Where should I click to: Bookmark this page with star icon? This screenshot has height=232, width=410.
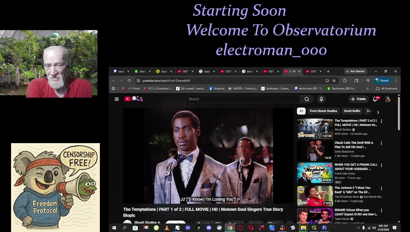tap(334, 81)
